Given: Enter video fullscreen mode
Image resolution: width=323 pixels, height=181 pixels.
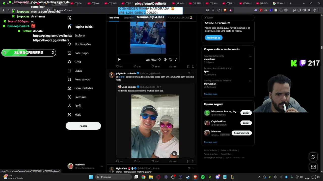Looking at the screenshot, I should 176,60.
